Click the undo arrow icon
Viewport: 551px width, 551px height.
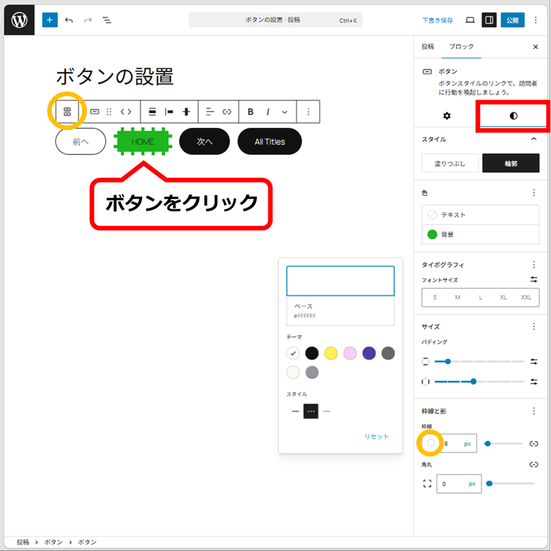pyautogui.click(x=69, y=20)
